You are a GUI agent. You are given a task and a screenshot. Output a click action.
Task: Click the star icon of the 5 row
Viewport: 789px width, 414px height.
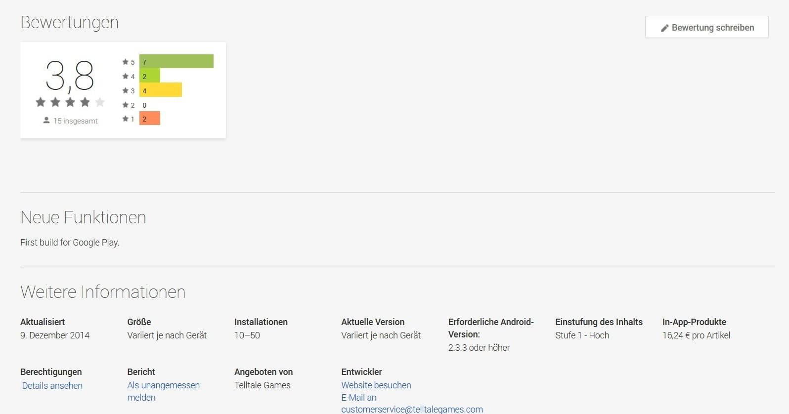[x=125, y=62]
